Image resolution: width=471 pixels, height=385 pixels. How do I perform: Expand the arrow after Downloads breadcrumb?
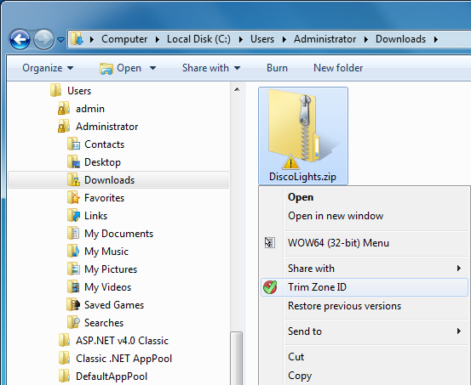click(436, 39)
